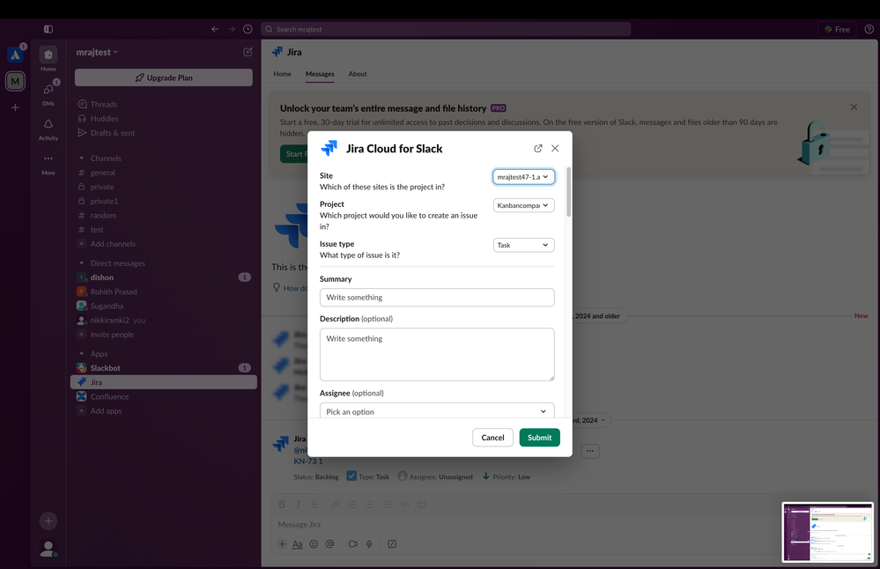The width and height of the screenshot is (880, 569).
Task: Click the Free plan button
Action: pos(838,29)
